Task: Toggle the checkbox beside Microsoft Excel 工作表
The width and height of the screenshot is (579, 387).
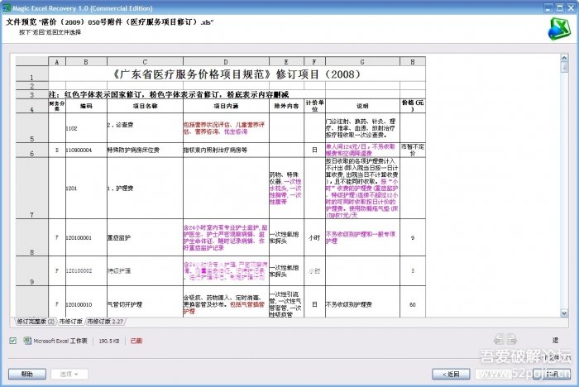Action: click(x=12, y=340)
